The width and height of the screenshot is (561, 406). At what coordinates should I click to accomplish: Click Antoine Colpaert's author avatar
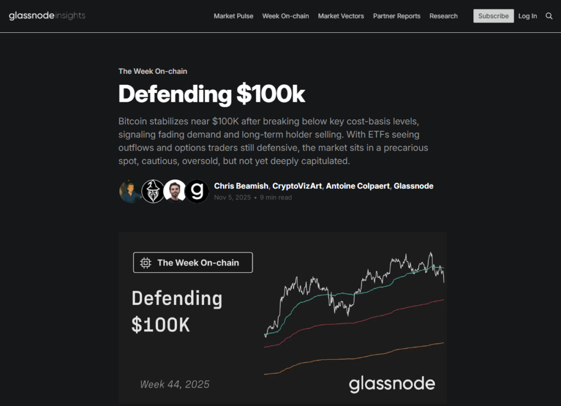tap(175, 192)
